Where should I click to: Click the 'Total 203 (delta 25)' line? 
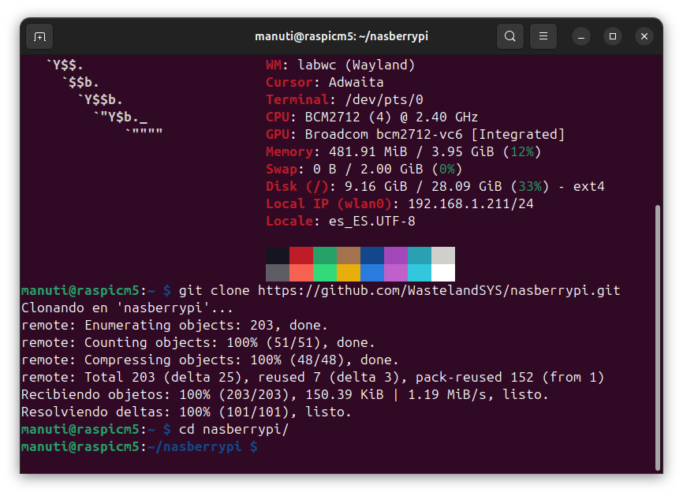pos(313,377)
